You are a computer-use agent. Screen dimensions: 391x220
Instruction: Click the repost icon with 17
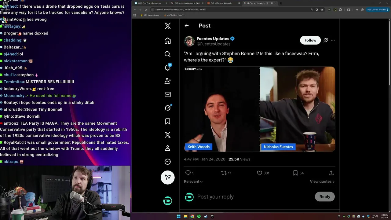224,173
